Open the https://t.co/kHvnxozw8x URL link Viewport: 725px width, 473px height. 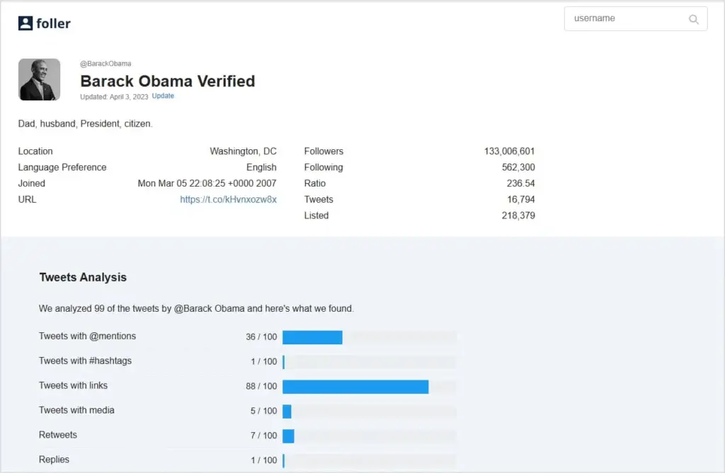pyautogui.click(x=229, y=199)
